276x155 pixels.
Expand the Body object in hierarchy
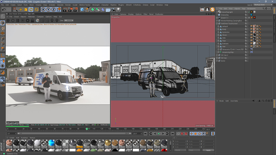pyautogui.click(x=219, y=29)
